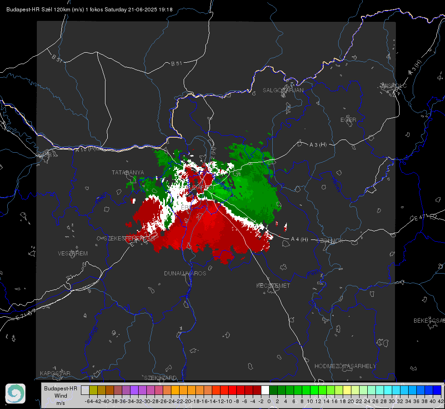Viewport: 445px width, 409px height.
Task: Pick the olive swatch between -64 and -42
Action: point(93,390)
